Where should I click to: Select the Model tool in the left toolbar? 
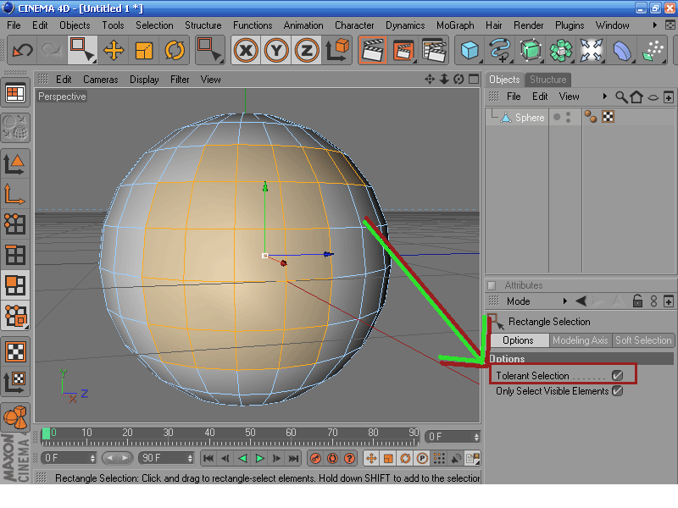(15, 163)
